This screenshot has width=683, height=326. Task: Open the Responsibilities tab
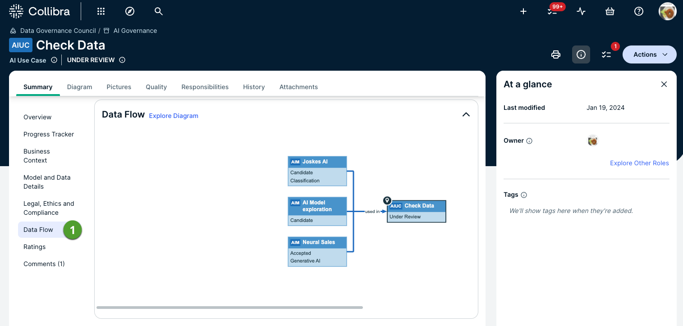[x=205, y=87]
